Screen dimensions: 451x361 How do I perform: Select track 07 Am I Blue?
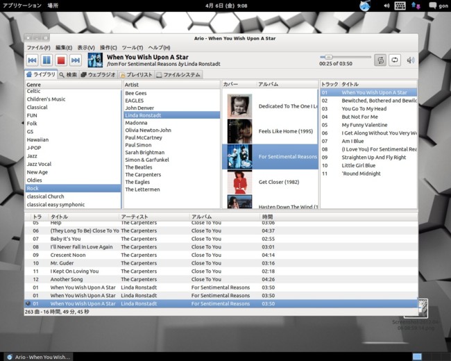[368, 142]
